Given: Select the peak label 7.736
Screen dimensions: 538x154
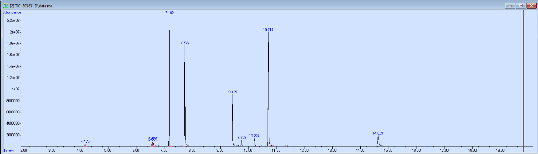Looking at the screenshot, I should [x=185, y=42].
